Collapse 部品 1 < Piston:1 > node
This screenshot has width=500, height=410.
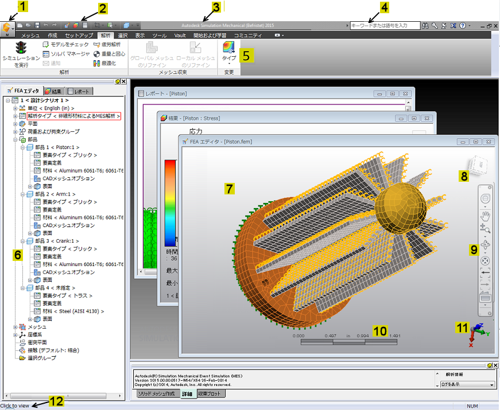point(22,147)
